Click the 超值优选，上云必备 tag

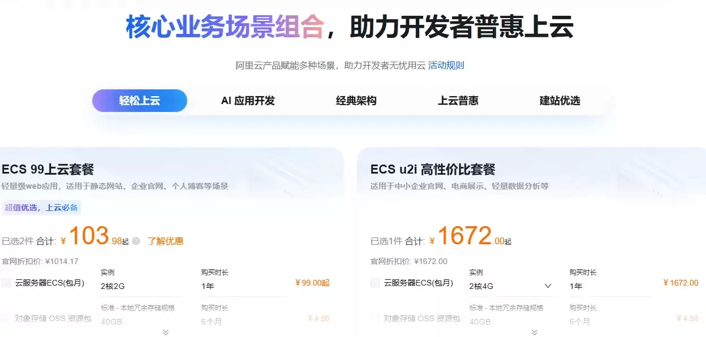click(x=41, y=208)
